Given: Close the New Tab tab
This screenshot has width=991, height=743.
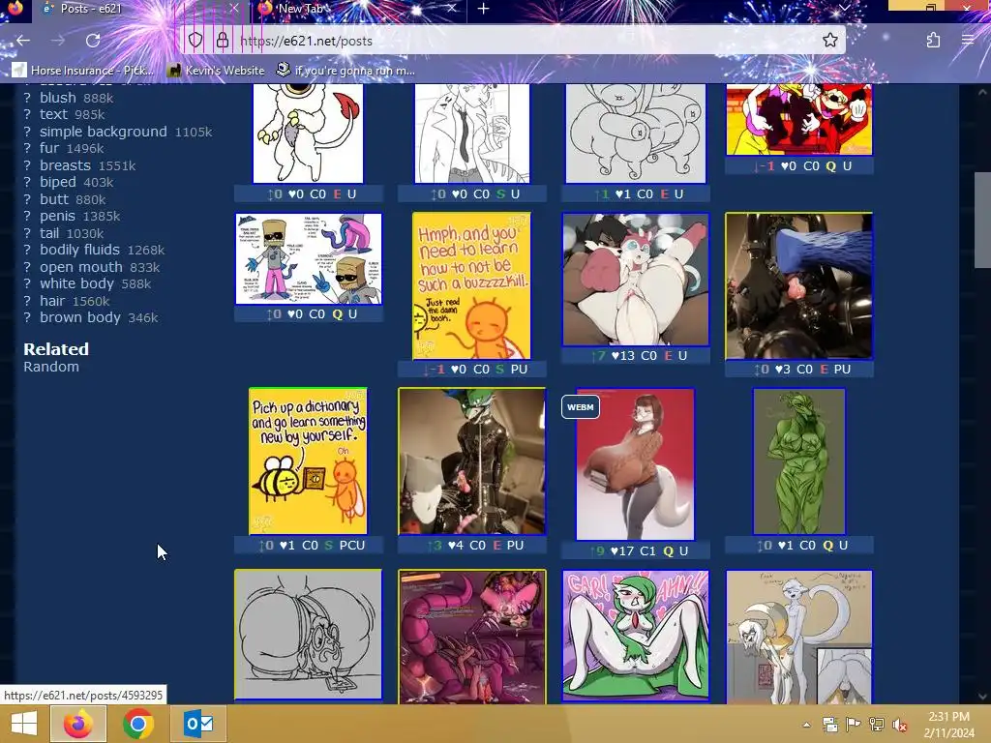Looking at the screenshot, I should point(451,8).
